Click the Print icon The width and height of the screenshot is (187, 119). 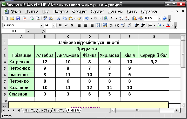[31, 18]
